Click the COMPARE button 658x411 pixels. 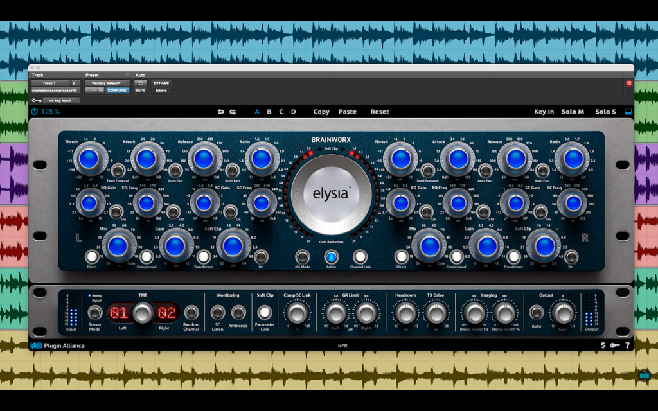(x=117, y=90)
